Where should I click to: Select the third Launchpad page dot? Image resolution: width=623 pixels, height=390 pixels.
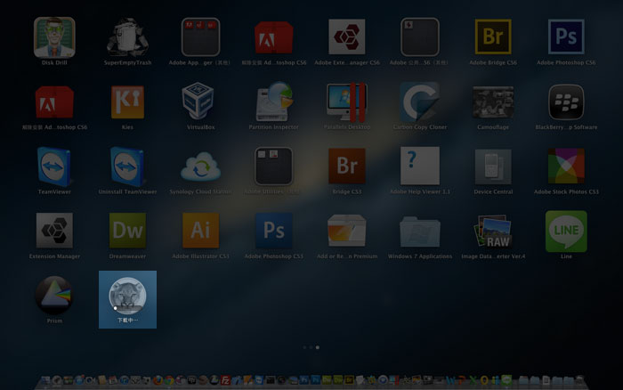(318, 347)
